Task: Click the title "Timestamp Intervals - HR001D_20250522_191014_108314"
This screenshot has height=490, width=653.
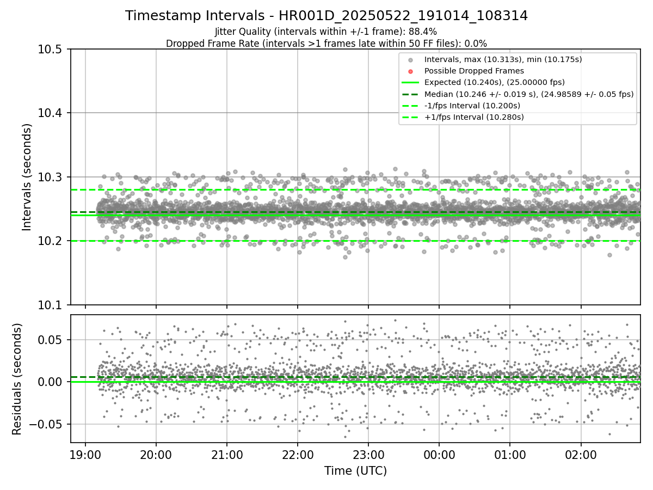Action: (326, 16)
